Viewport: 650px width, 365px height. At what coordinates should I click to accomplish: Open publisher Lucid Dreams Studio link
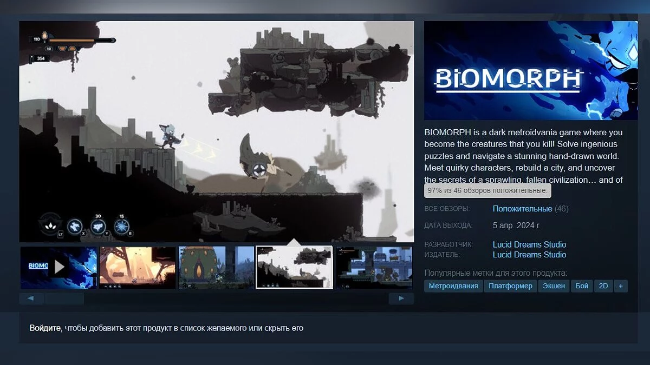tap(529, 255)
